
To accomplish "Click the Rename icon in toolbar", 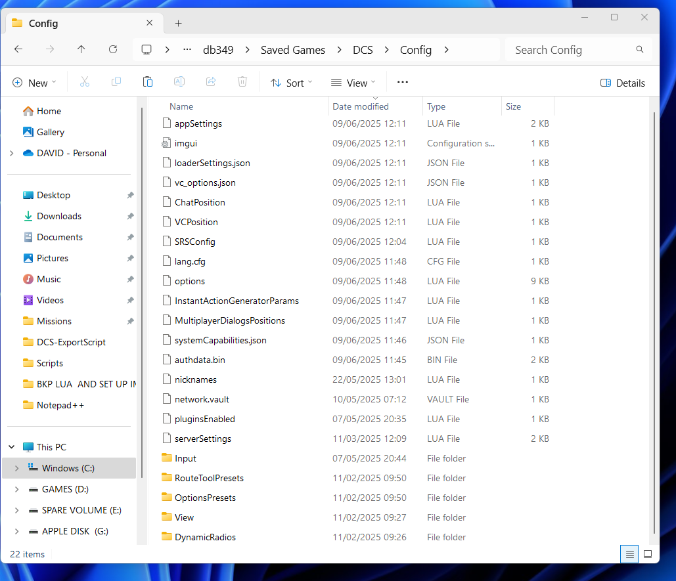I will point(179,82).
